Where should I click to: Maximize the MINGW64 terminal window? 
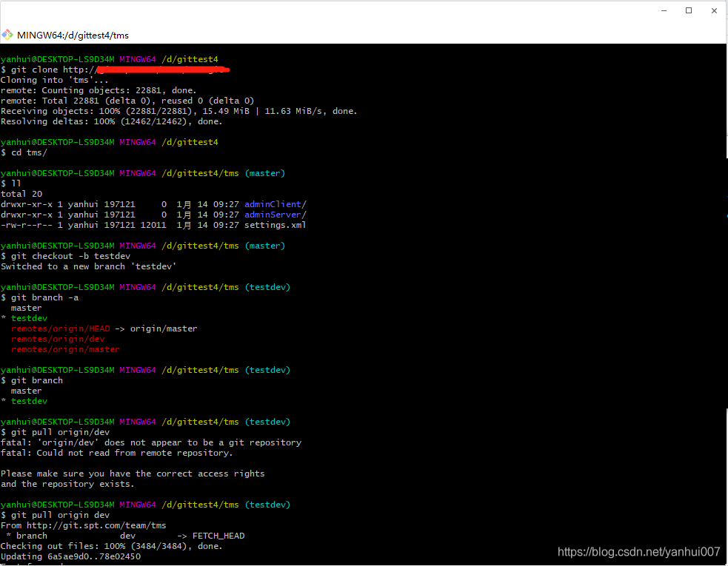(x=689, y=10)
